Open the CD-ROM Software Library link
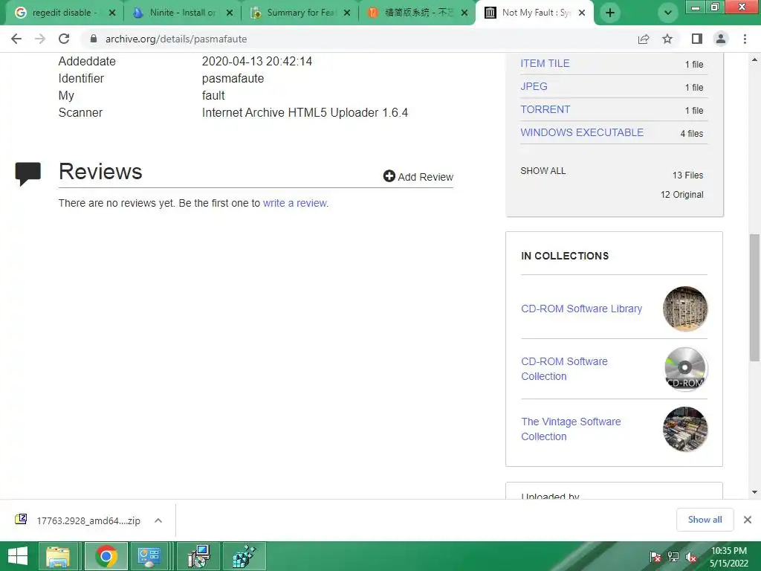The width and height of the screenshot is (761, 571). (x=581, y=309)
